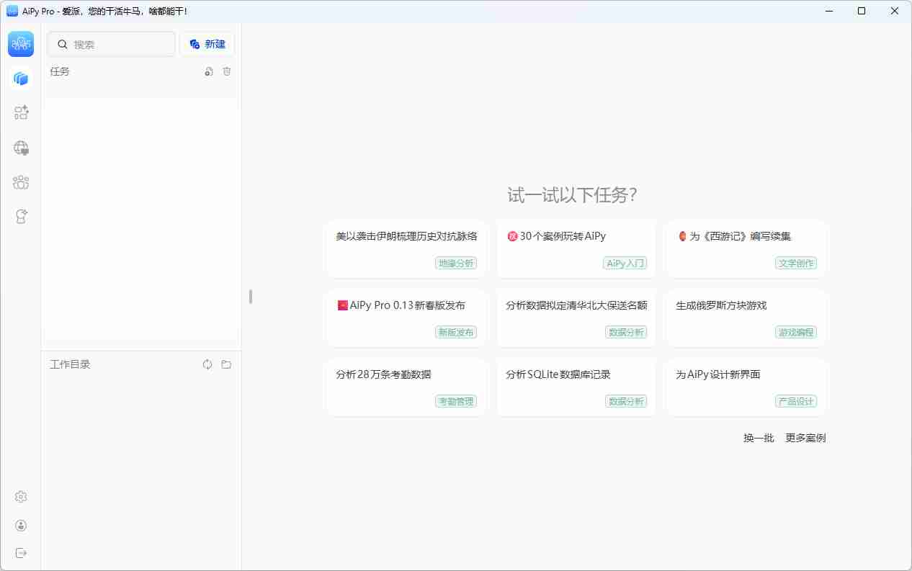Open the apps-with-sparkle sidebar icon

(x=21, y=112)
